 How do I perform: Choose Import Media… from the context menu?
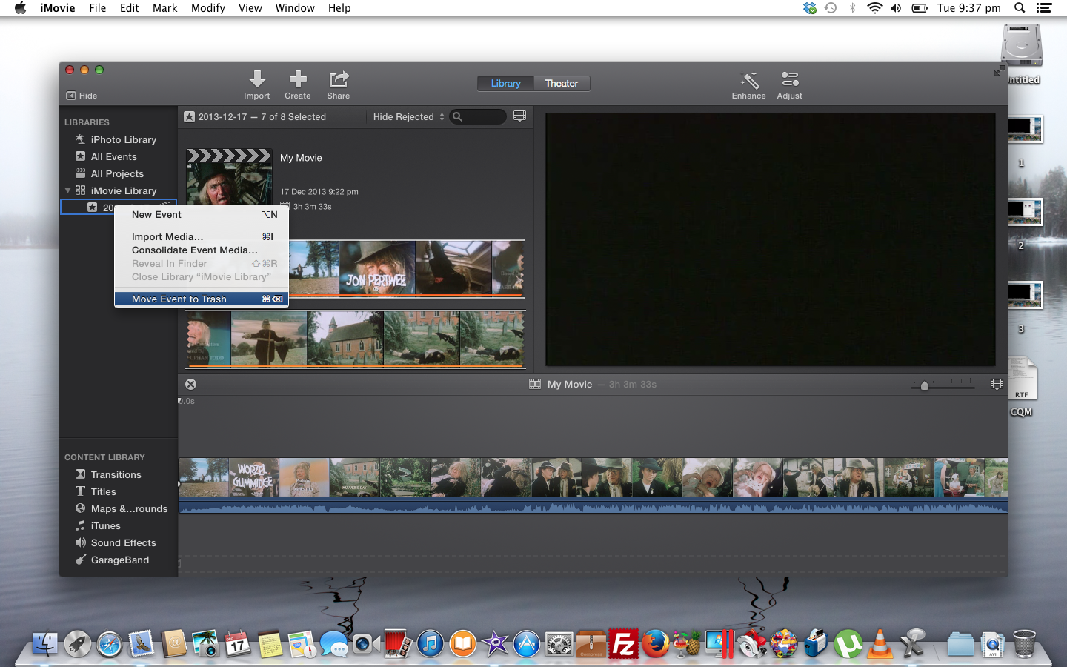pyautogui.click(x=202, y=237)
